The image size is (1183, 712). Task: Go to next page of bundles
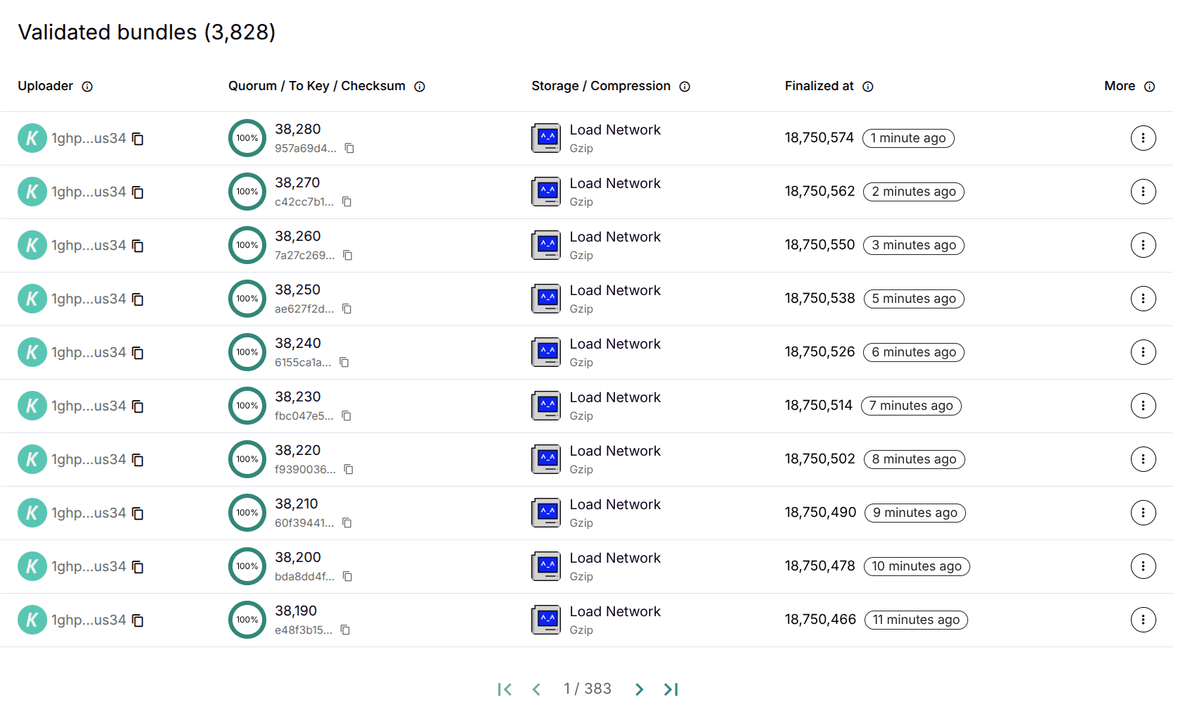tap(638, 689)
